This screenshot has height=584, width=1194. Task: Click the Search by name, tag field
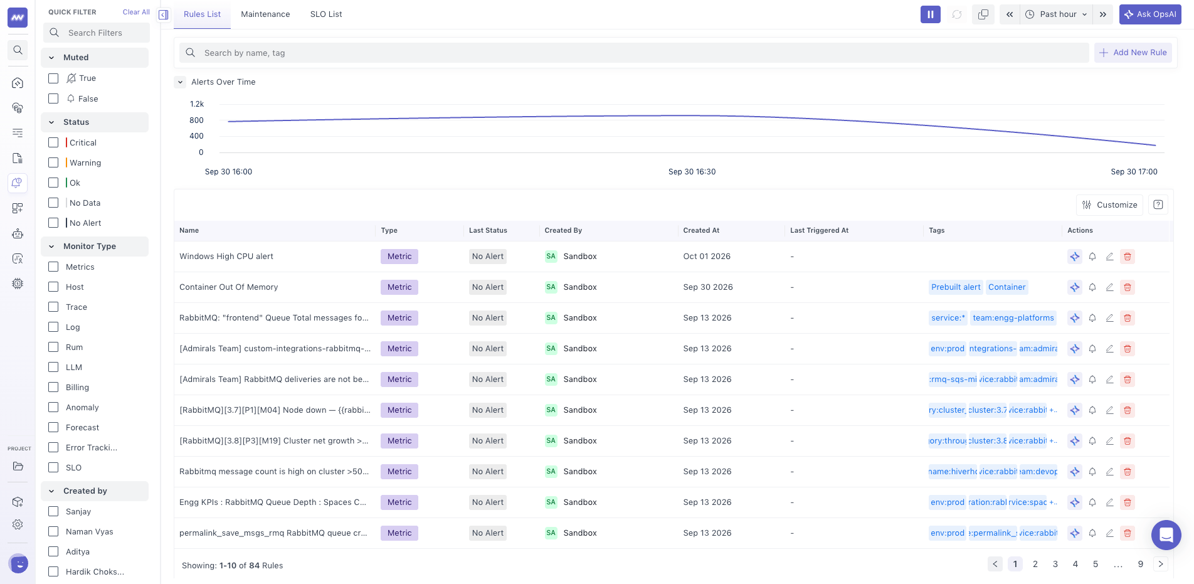click(x=634, y=53)
